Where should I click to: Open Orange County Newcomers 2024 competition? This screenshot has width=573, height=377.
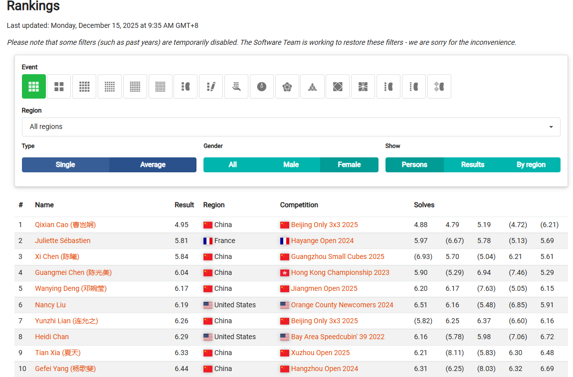(342, 305)
